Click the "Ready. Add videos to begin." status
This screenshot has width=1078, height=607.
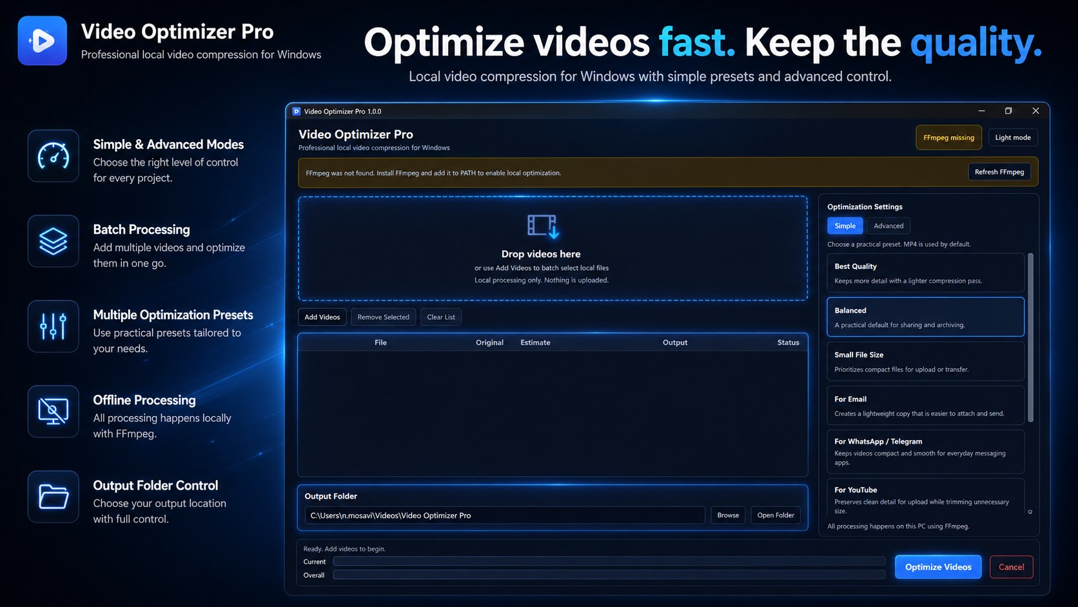click(344, 549)
